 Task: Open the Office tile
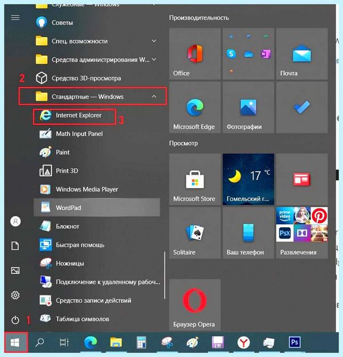[x=195, y=54]
